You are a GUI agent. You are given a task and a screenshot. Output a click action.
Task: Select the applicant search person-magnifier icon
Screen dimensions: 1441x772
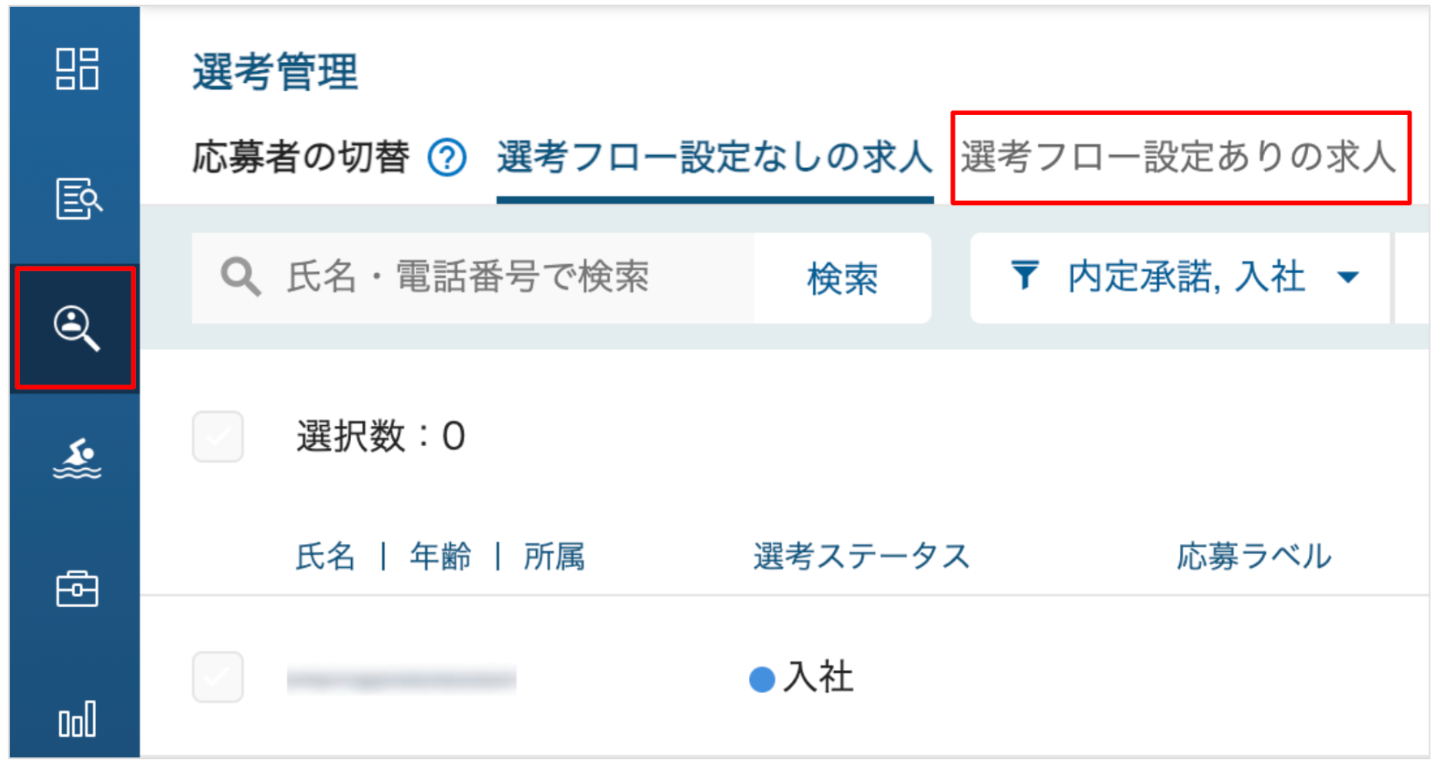76,328
